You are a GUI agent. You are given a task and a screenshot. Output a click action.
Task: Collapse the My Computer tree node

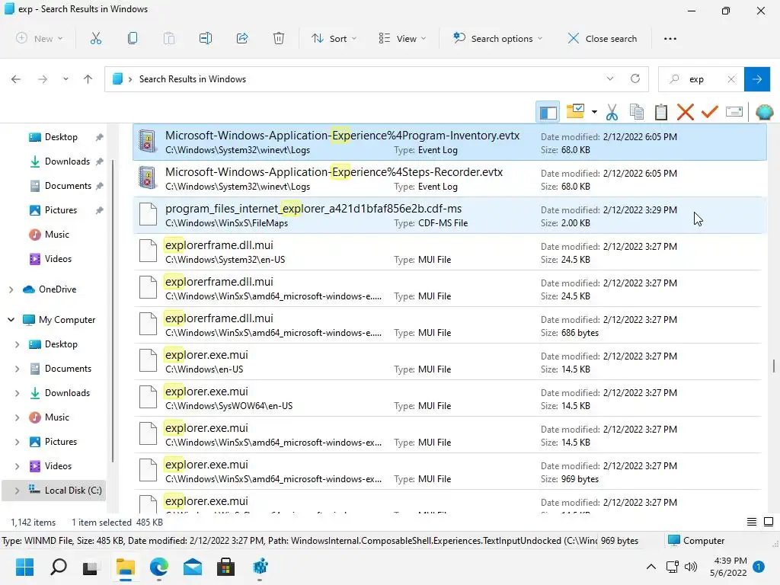pyautogui.click(x=11, y=320)
